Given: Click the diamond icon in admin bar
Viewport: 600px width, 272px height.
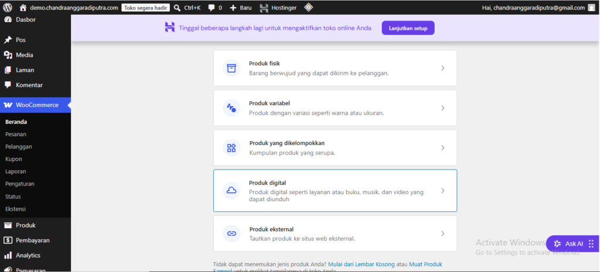Looking at the screenshot, I should click(x=308, y=7).
